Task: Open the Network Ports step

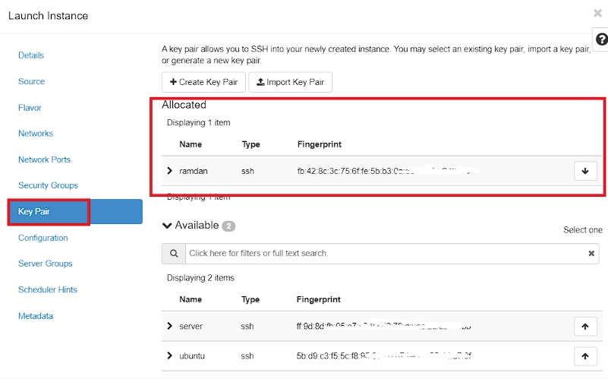Action: 44,159
